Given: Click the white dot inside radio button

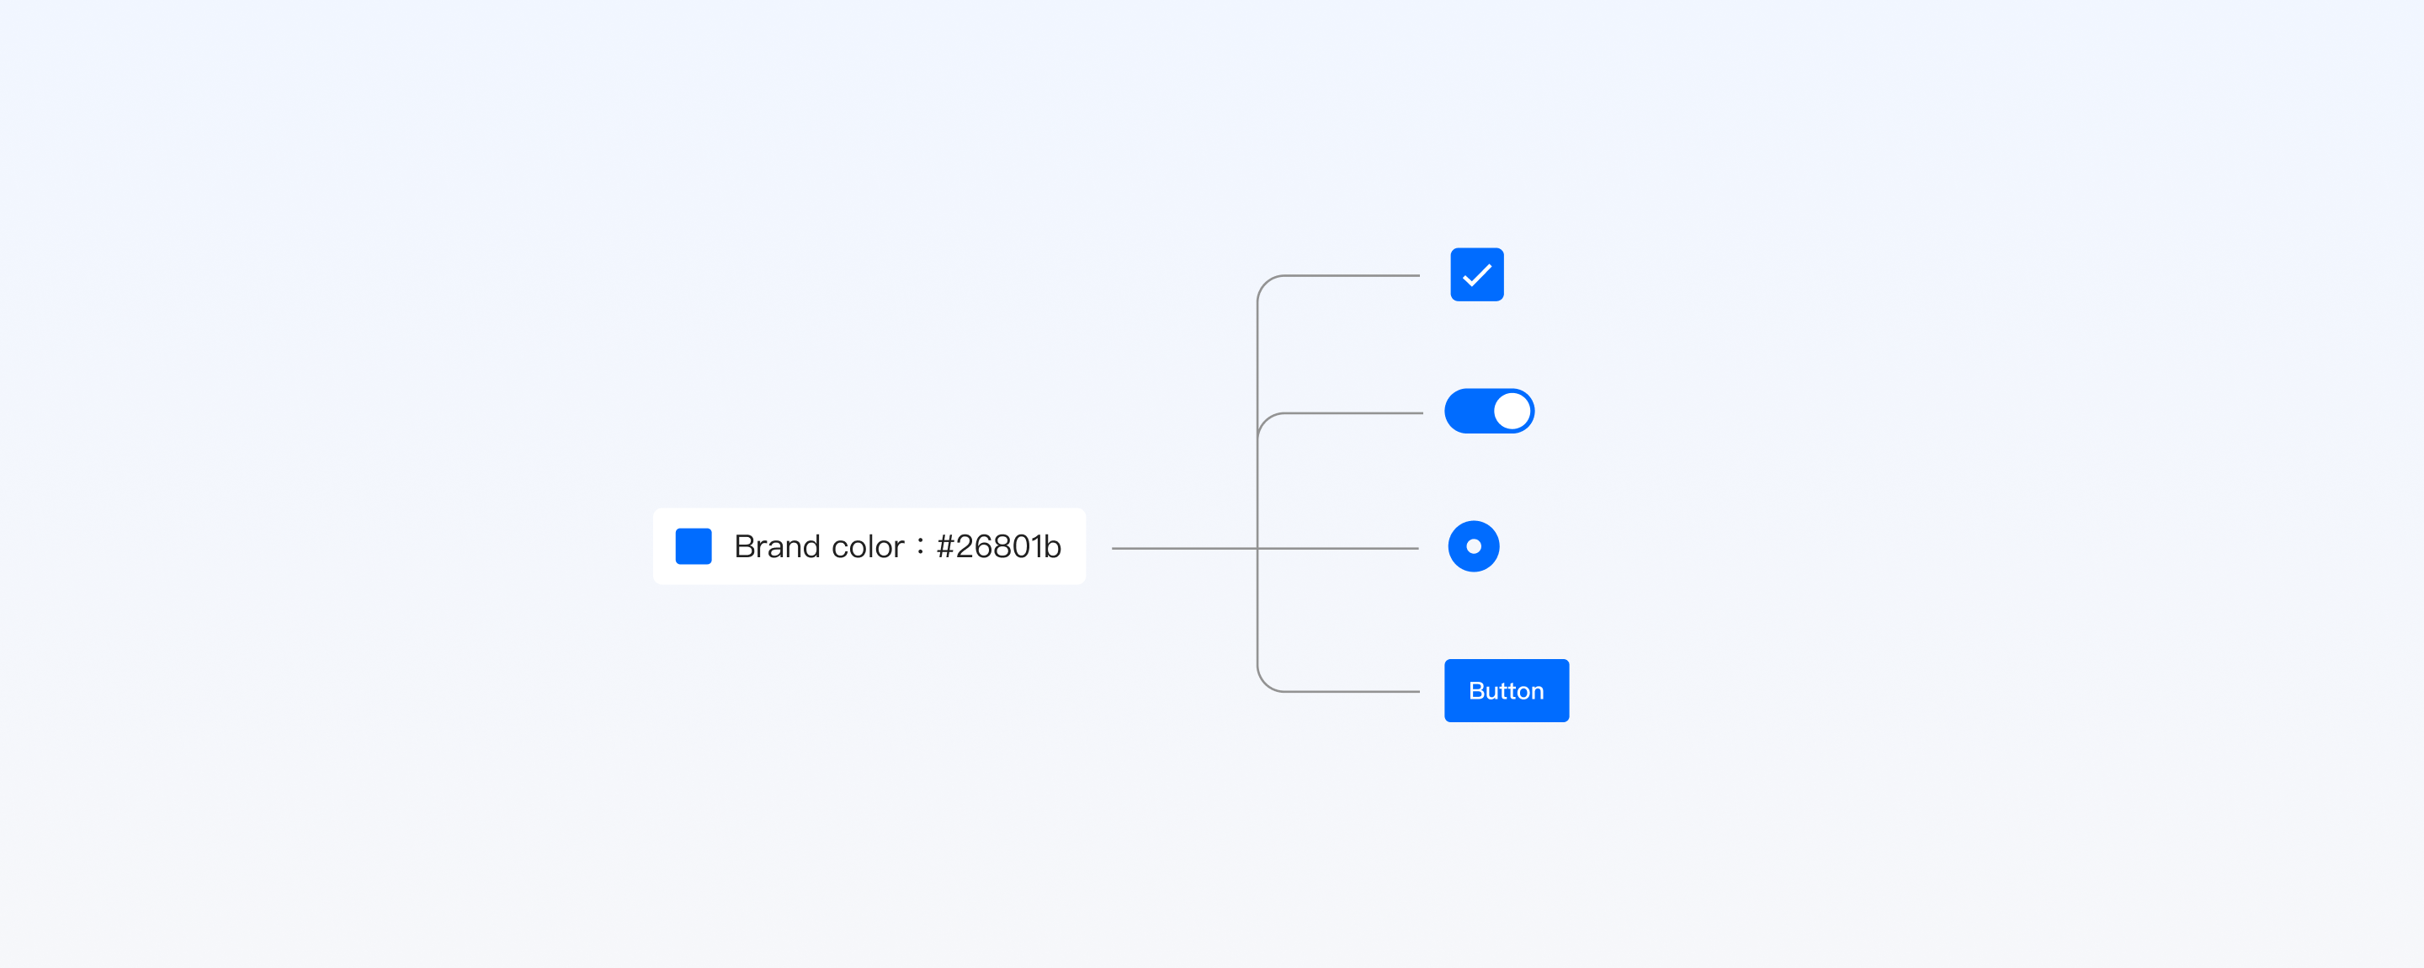Looking at the screenshot, I should pos(1474,546).
